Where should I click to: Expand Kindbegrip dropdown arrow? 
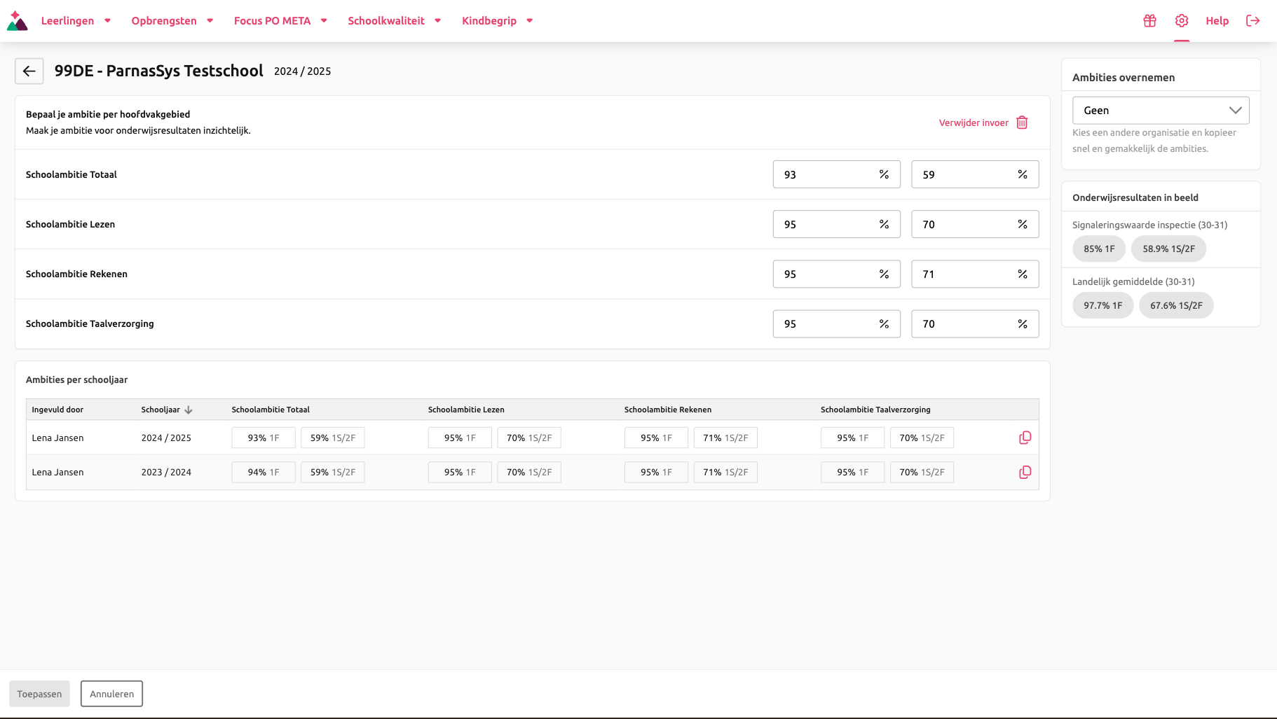point(530,21)
